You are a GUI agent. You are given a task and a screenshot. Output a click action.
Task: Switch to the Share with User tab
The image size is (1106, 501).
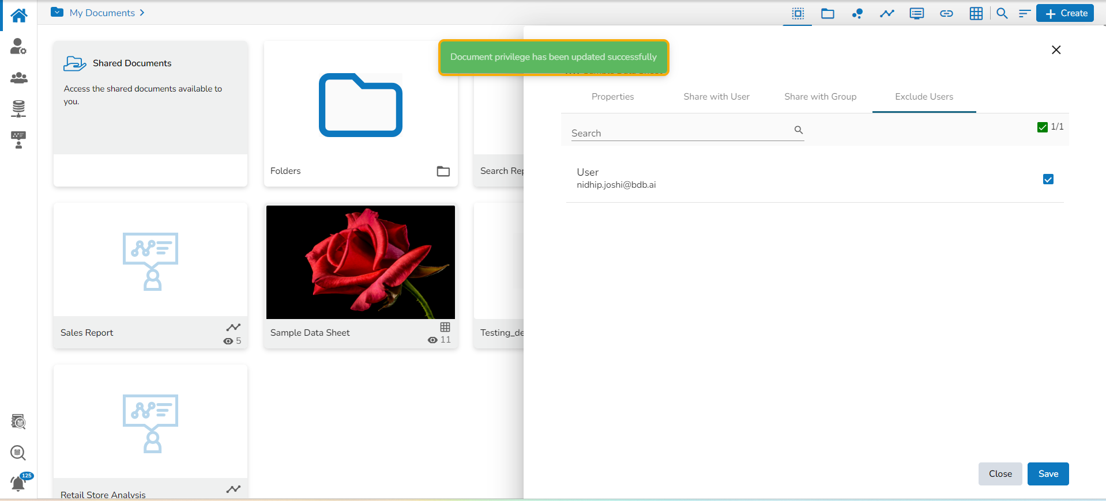716,97
